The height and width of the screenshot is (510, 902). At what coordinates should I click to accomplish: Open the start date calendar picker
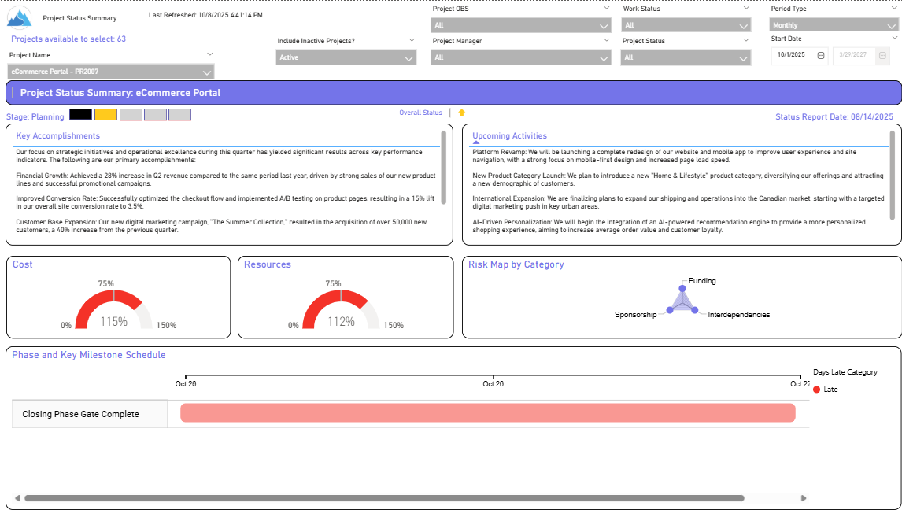click(x=821, y=55)
